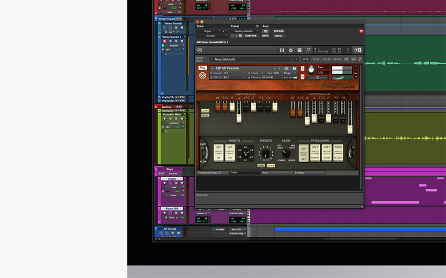The image size is (446, 278).
Task: Click Mode key split rotary knob
Action: click(x=286, y=153)
